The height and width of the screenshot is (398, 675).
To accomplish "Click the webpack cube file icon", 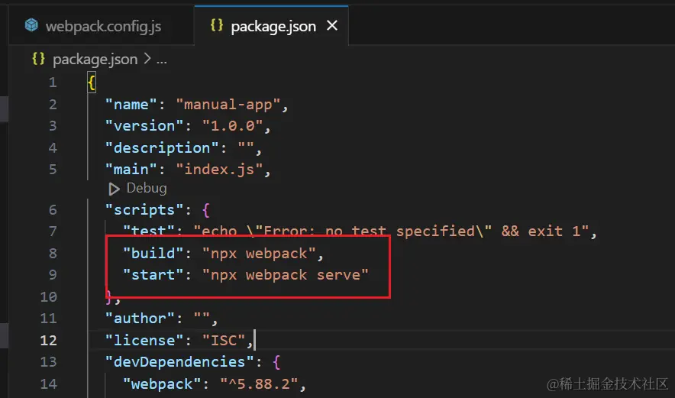I will (x=31, y=25).
